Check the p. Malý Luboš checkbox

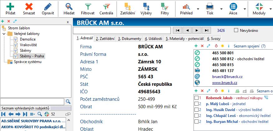pyautogui.click(x=196, y=104)
